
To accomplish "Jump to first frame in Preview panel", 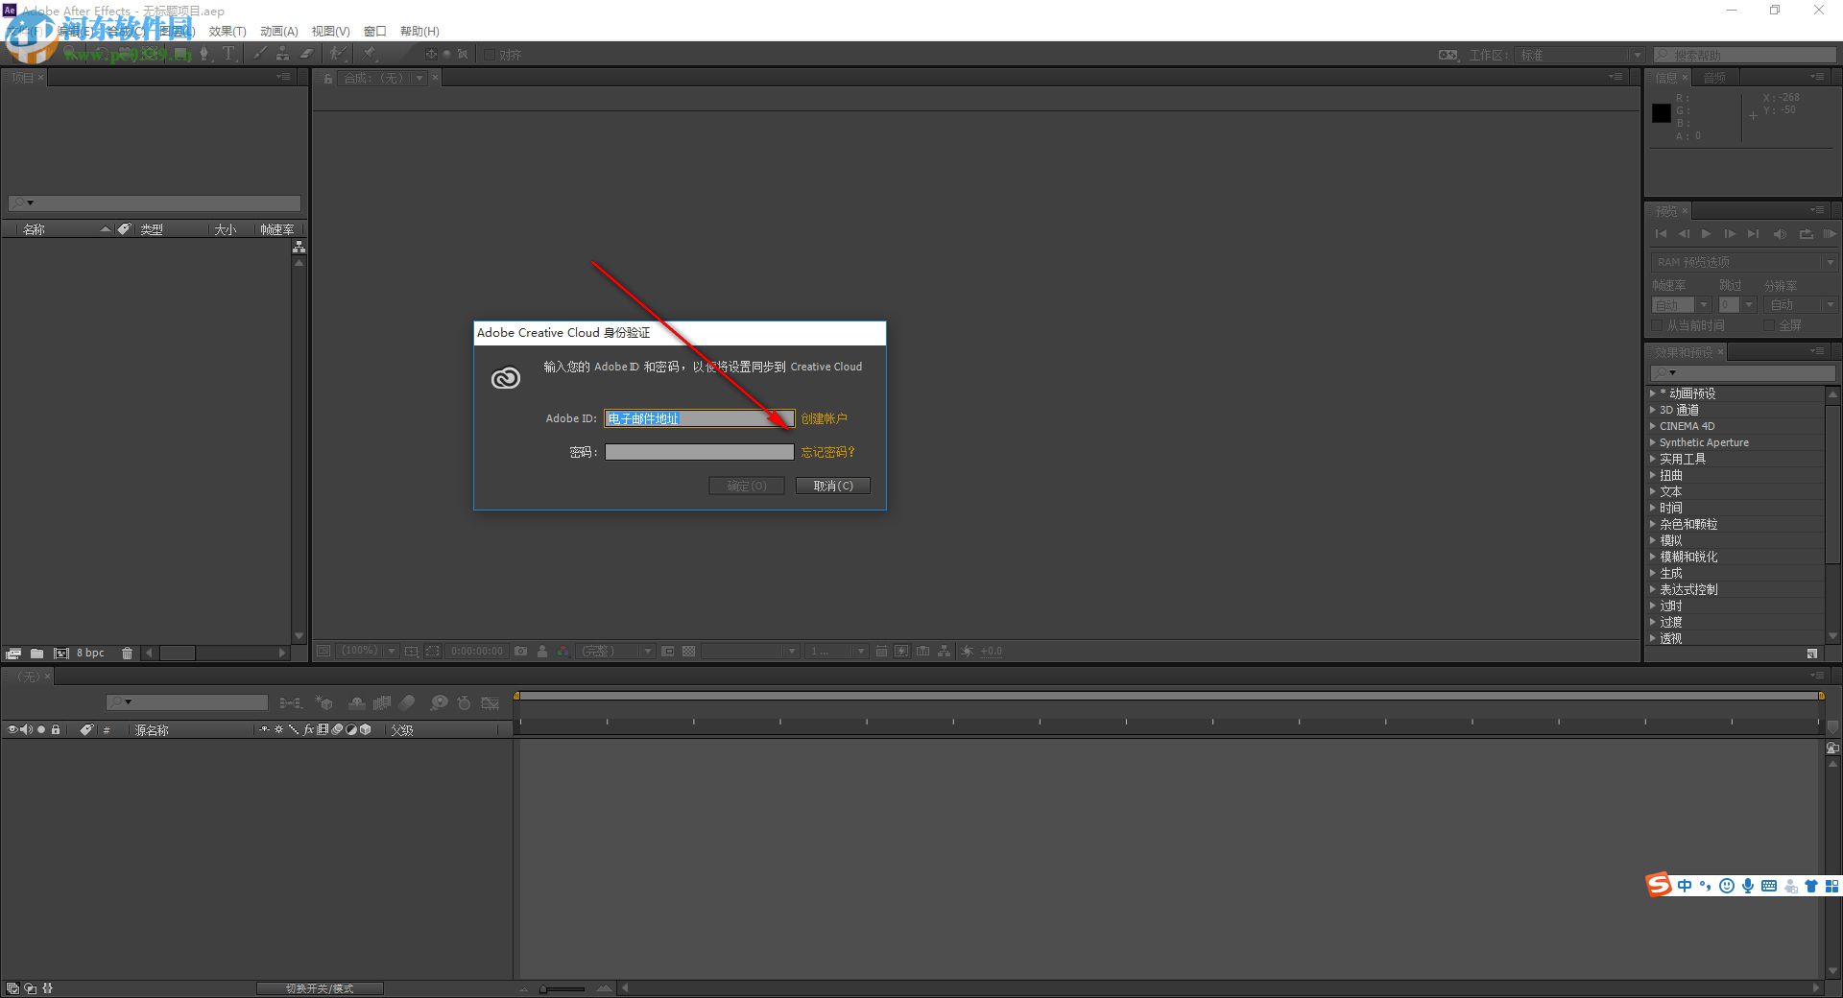I will (x=1661, y=234).
